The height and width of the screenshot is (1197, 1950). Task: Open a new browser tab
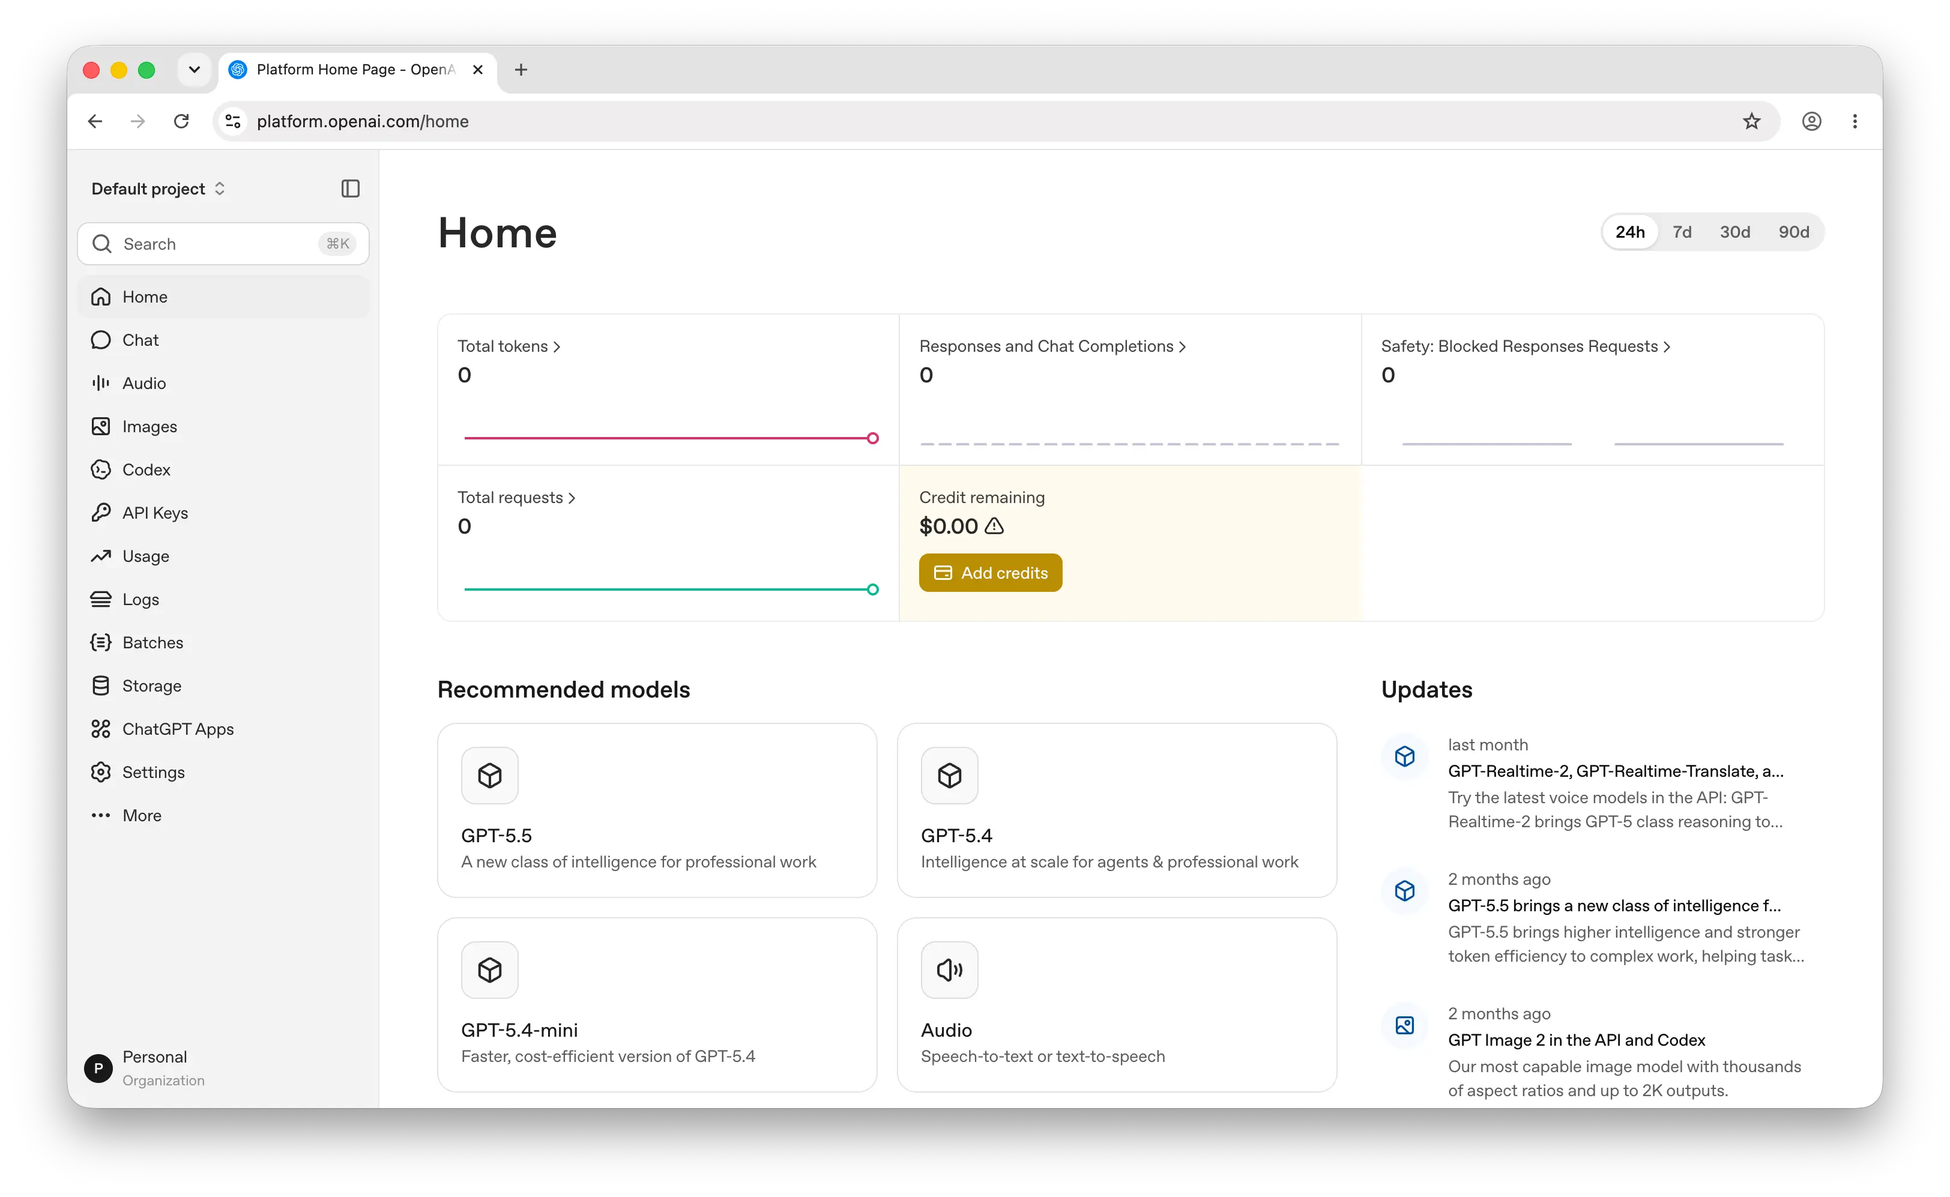521,70
